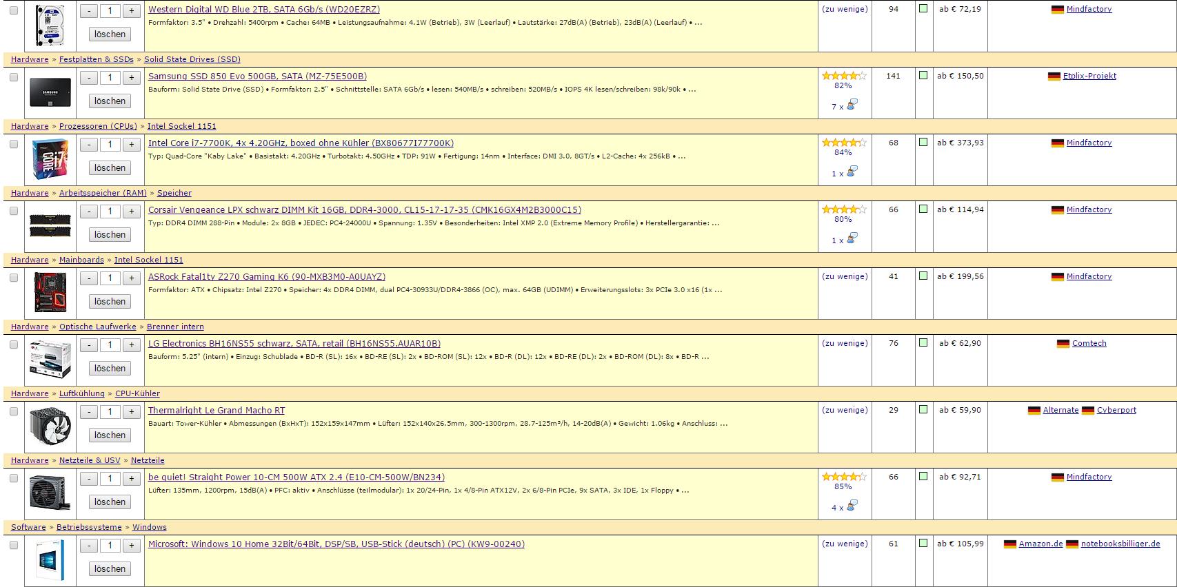
Task: Select the Corsair Vengeance LPX row checkbox
Action: tap(14, 212)
